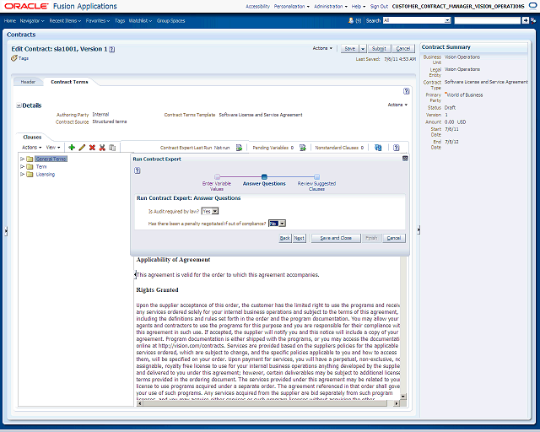This screenshot has height=432, width=540.
Task: Open the Favorites menu
Action: pos(98,20)
